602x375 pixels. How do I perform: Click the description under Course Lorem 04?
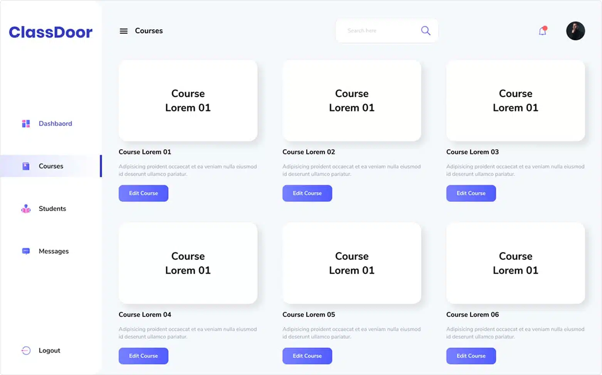(x=188, y=333)
